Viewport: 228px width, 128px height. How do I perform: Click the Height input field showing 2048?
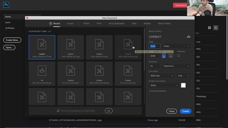click(154, 56)
